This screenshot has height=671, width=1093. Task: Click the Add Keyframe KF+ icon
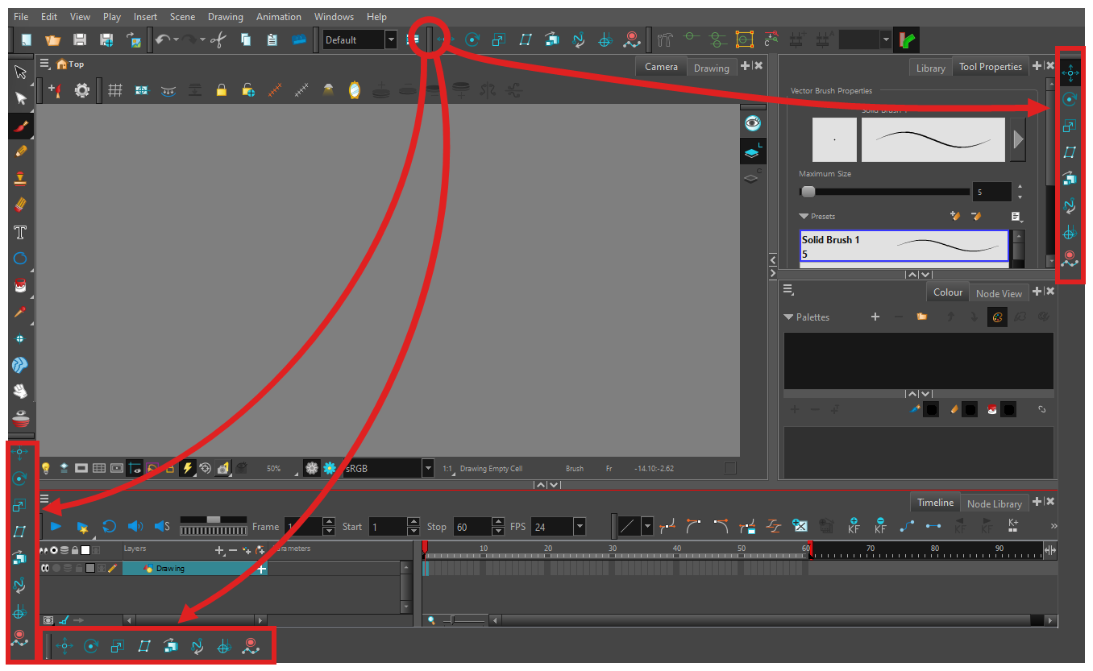[854, 526]
